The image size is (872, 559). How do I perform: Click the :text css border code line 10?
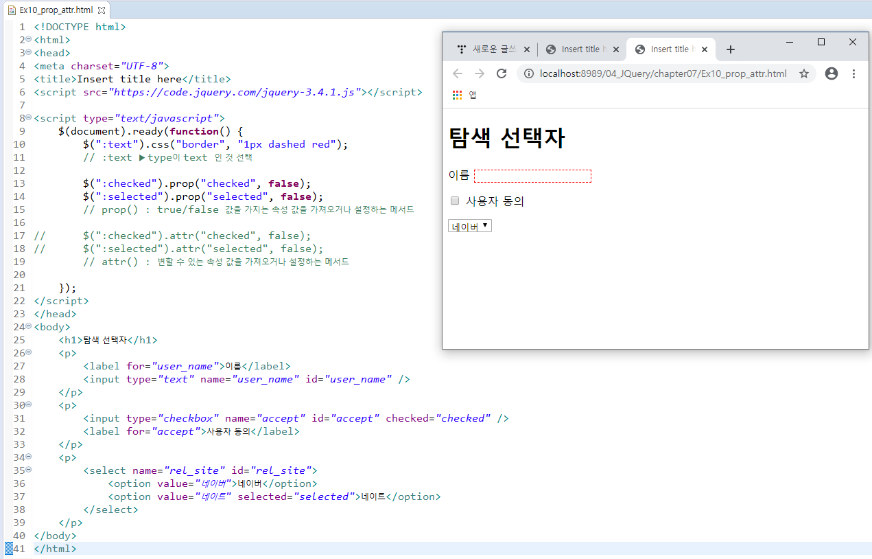click(x=215, y=144)
